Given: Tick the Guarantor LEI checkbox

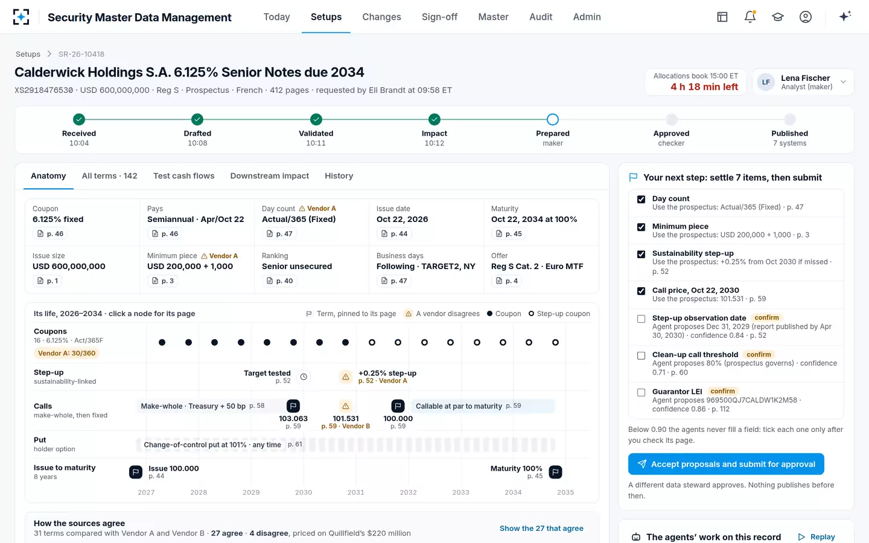Looking at the screenshot, I should point(641,392).
